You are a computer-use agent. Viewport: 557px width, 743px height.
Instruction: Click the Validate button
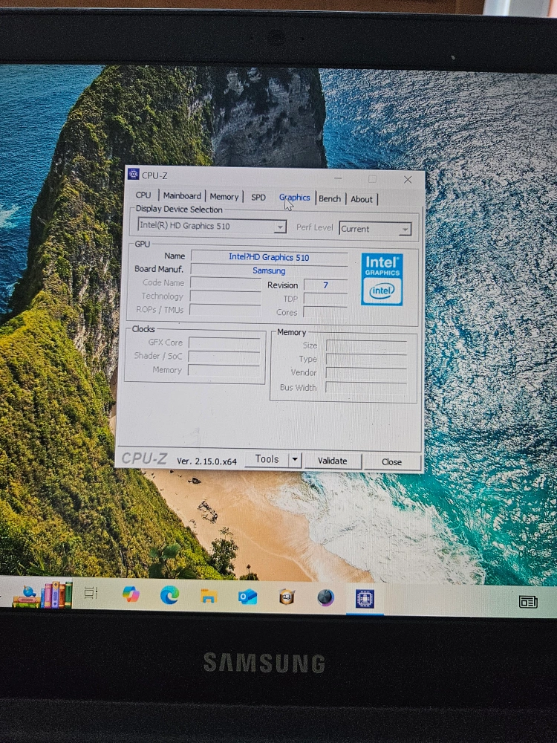333,461
